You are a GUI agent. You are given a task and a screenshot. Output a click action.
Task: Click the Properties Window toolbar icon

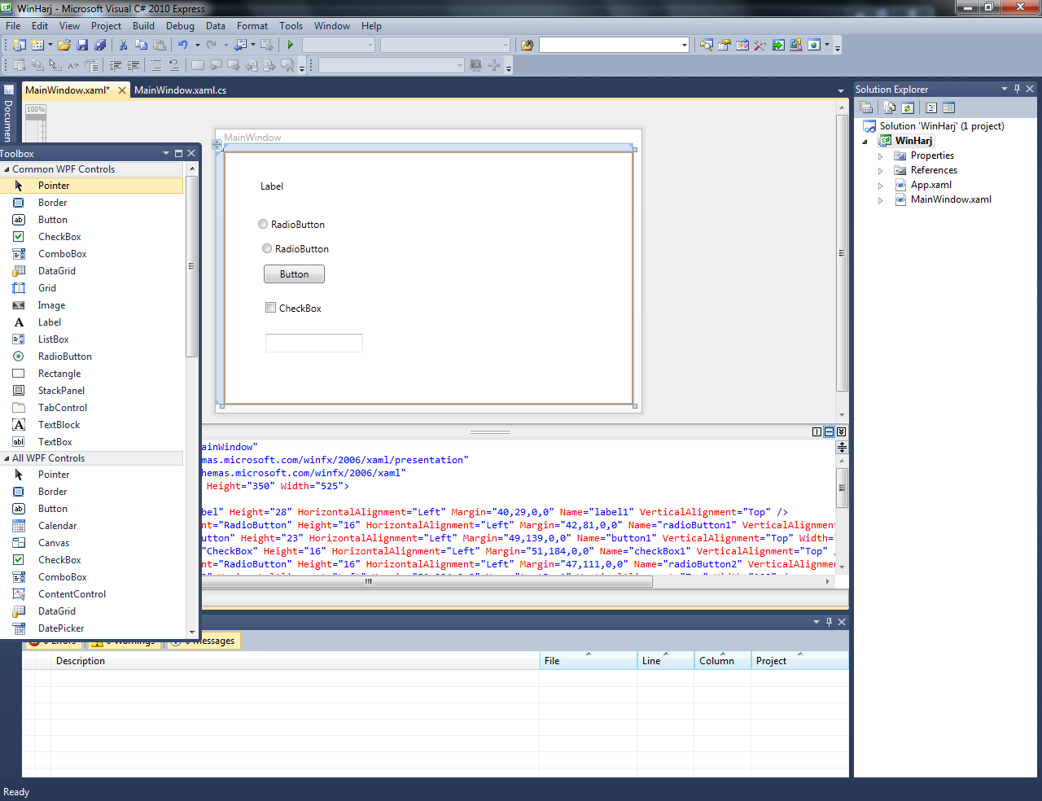pos(724,45)
